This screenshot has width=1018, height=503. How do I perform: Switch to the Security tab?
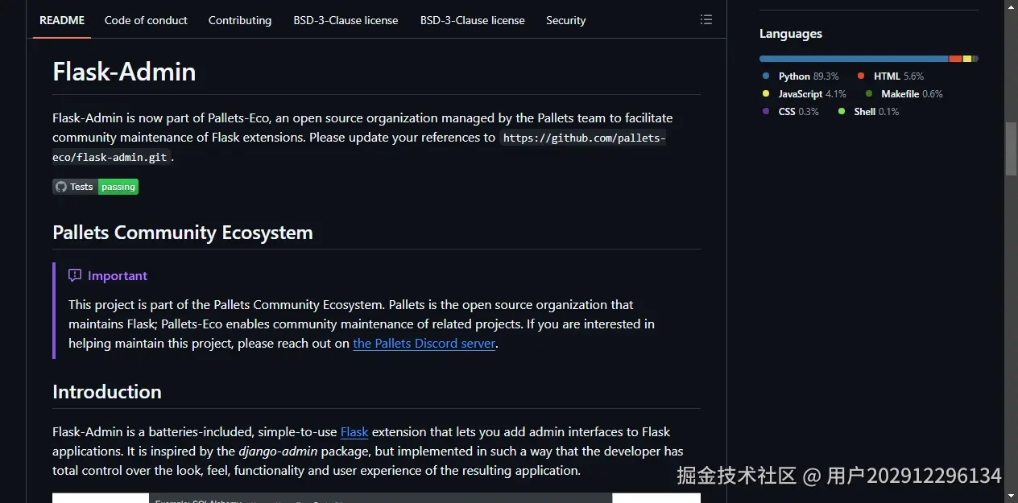pyautogui.click(x=566, y=20)
